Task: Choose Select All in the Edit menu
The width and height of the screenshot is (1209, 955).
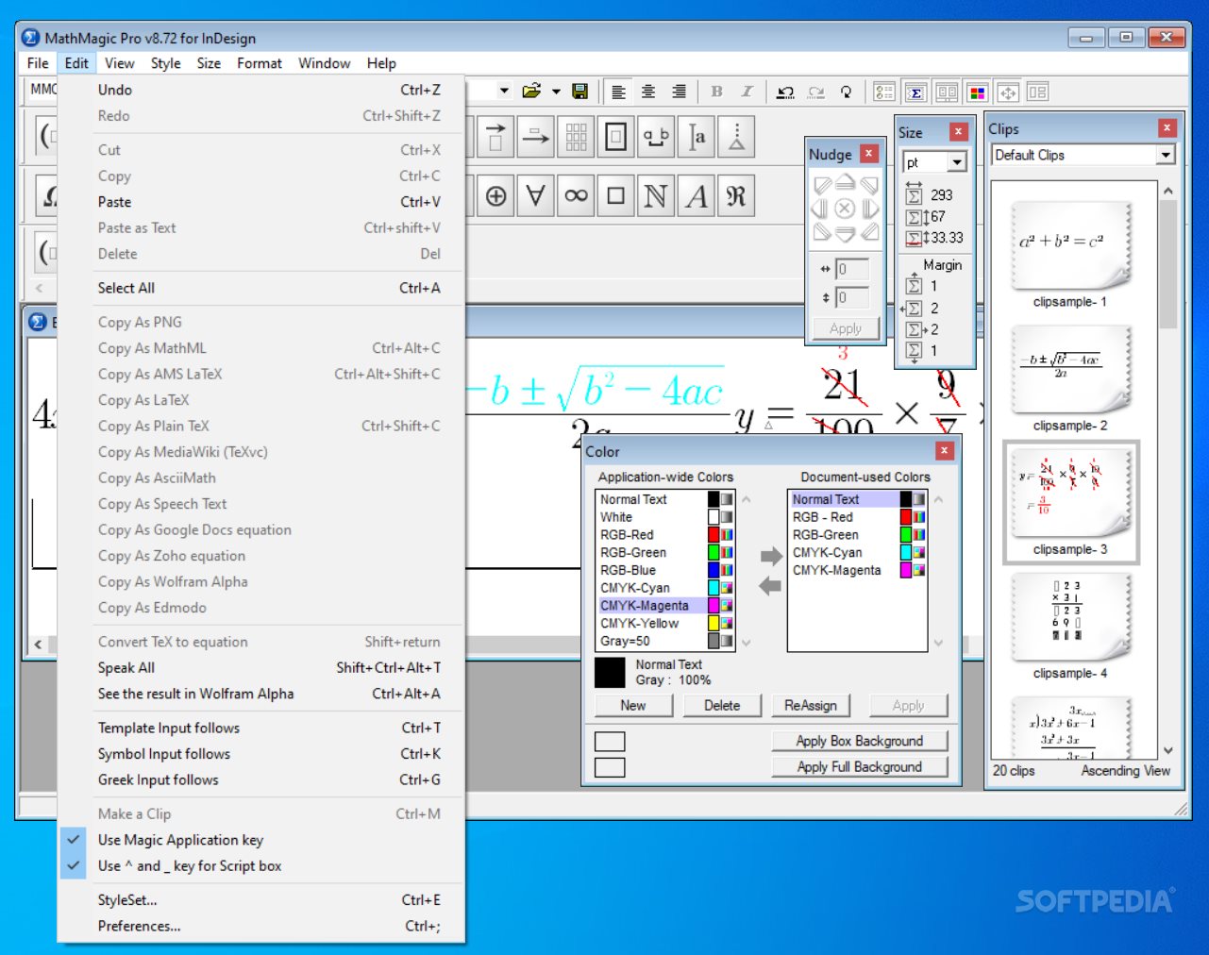Action: pyautogui.click(x=261, y=288)
